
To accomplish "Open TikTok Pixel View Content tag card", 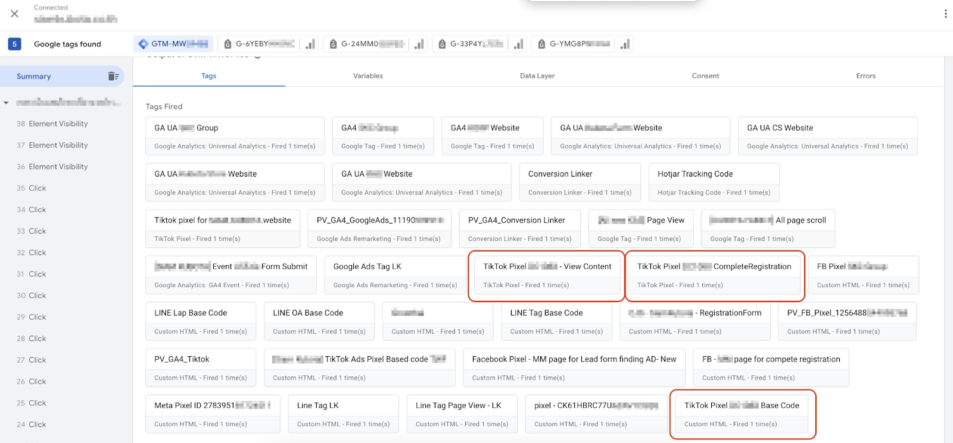I will click(x=547, y=275).
